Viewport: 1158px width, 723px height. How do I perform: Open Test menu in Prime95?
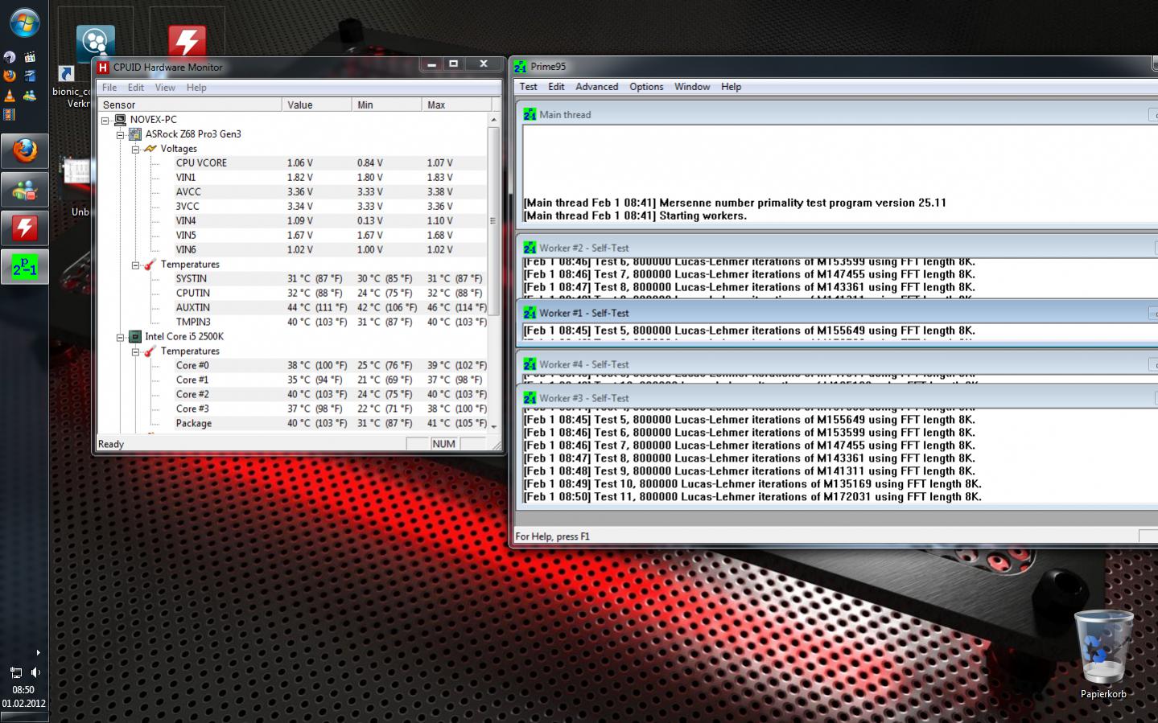pos(529,87)
